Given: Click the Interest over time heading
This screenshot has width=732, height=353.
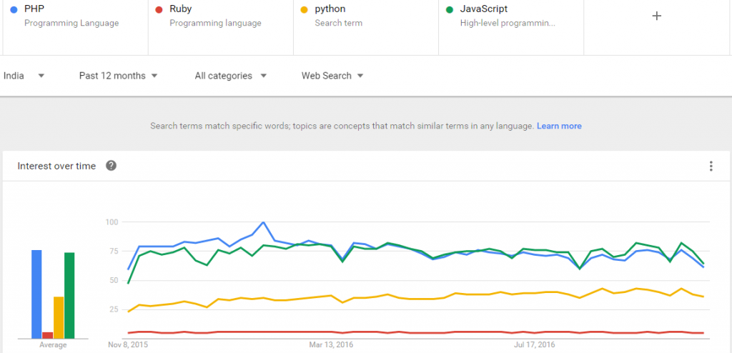Looking at the screenshot, I should [x=56, y=166].
